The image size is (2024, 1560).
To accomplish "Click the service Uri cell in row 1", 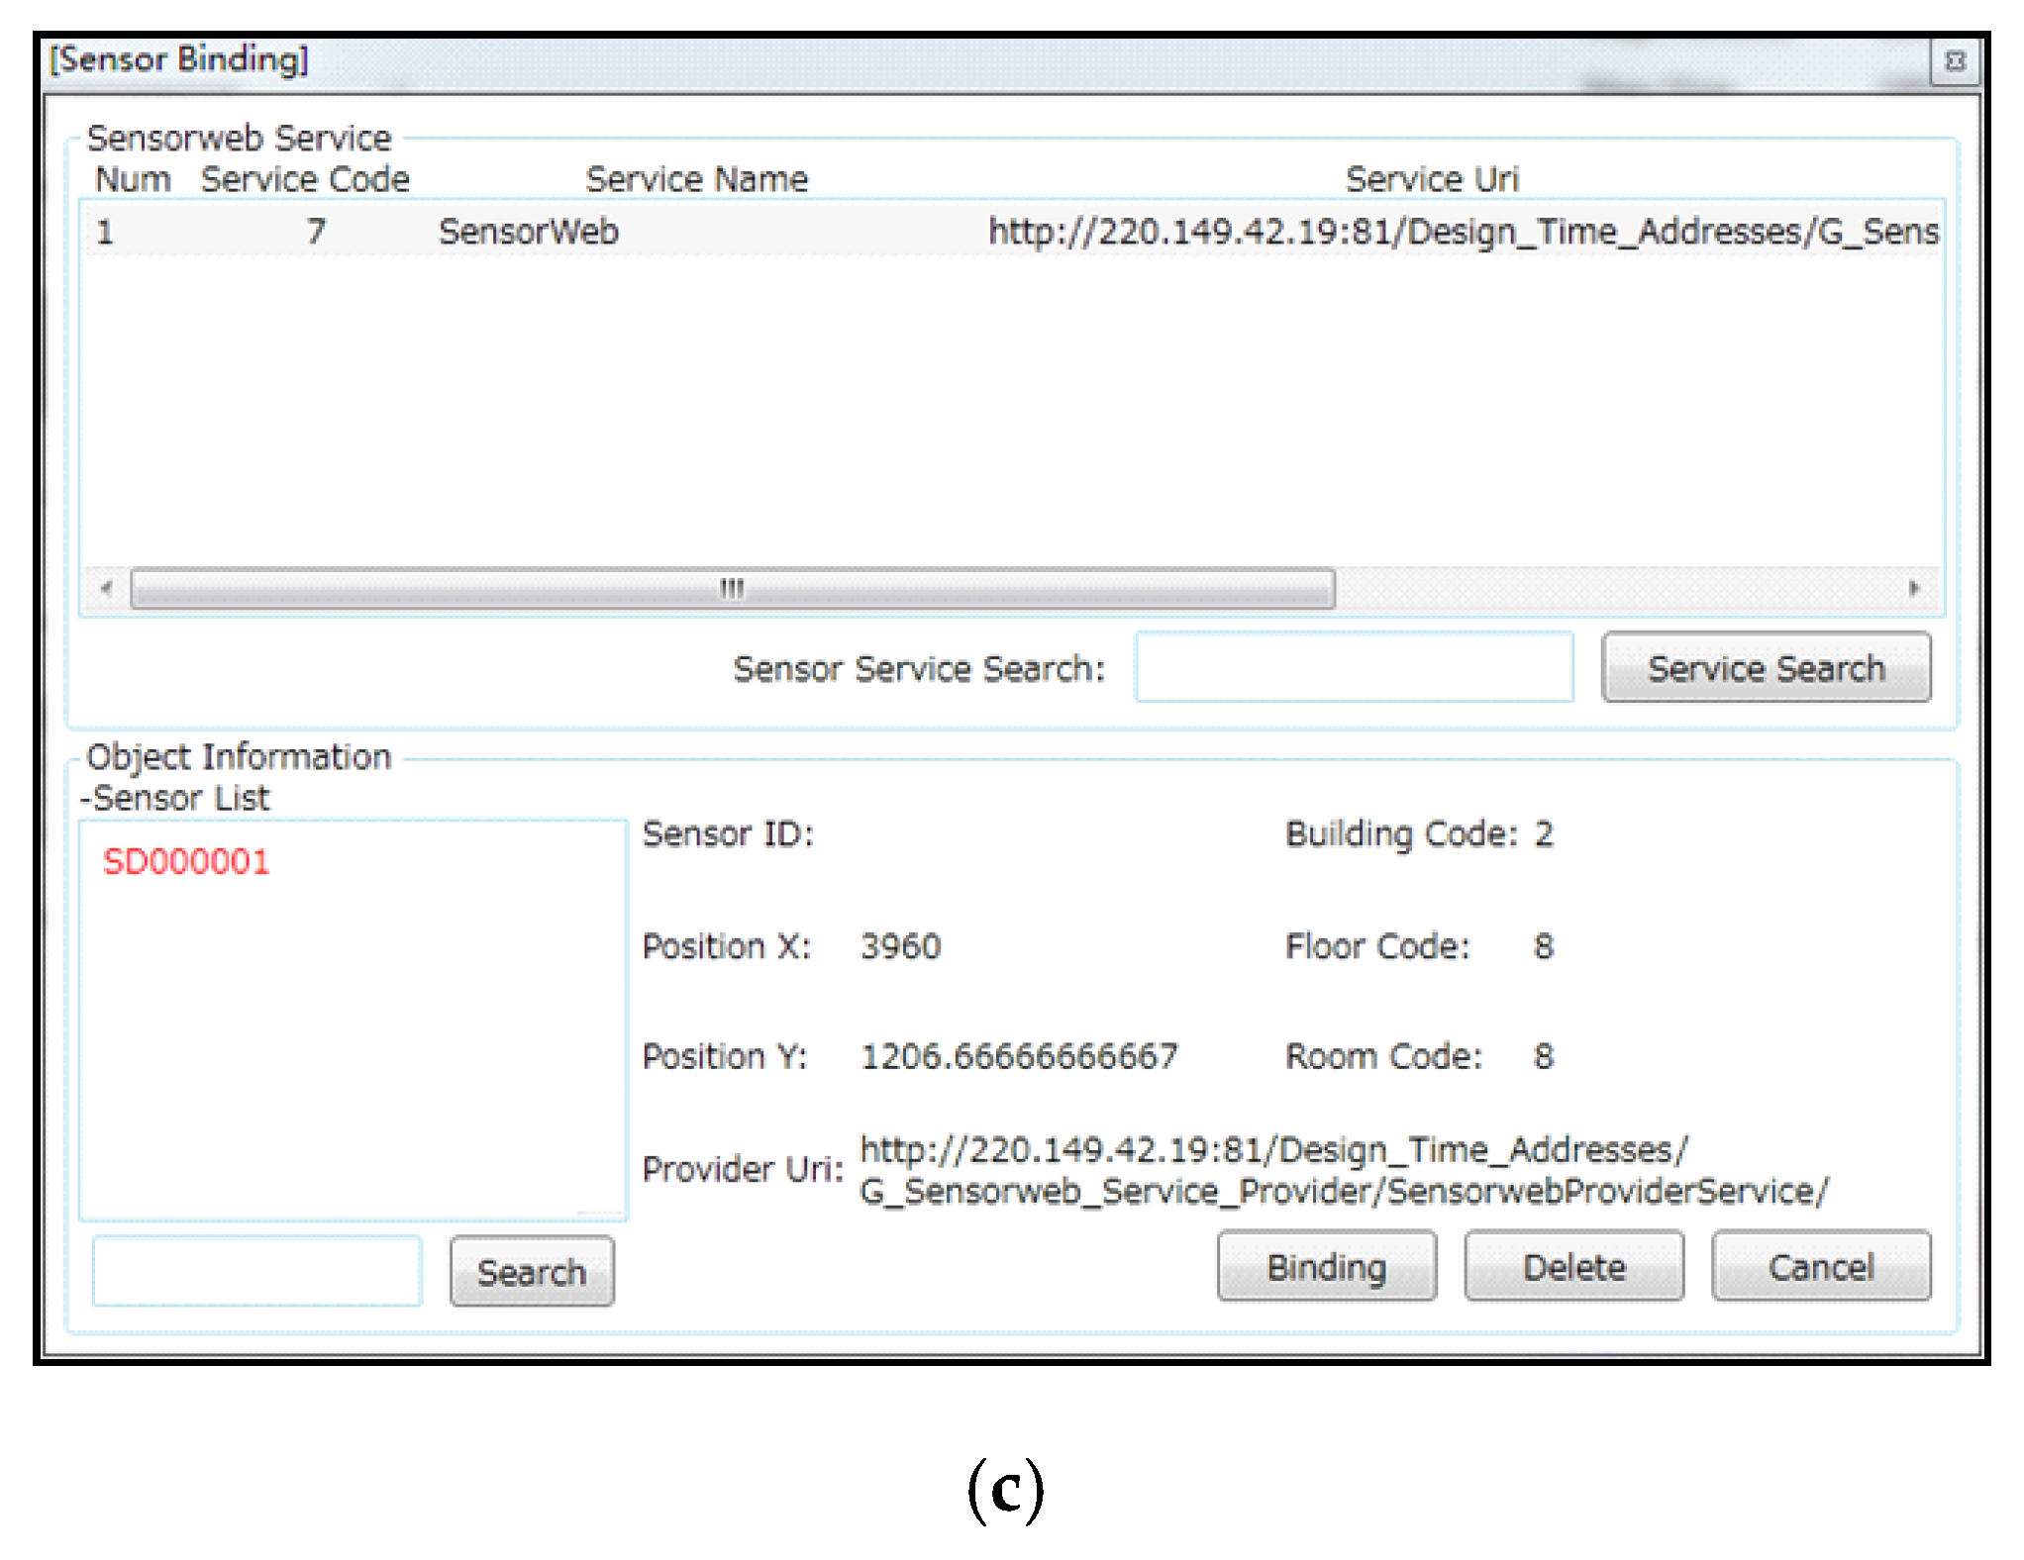I will pos(1462,232).
